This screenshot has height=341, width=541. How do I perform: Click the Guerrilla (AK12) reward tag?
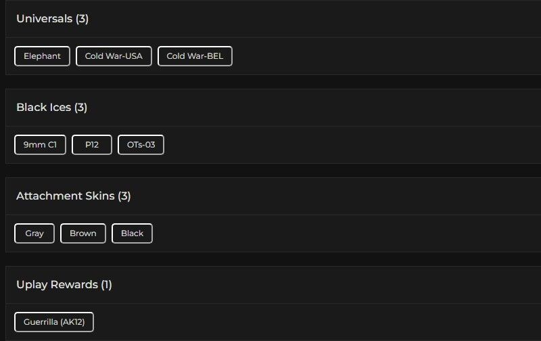point(54,322)
